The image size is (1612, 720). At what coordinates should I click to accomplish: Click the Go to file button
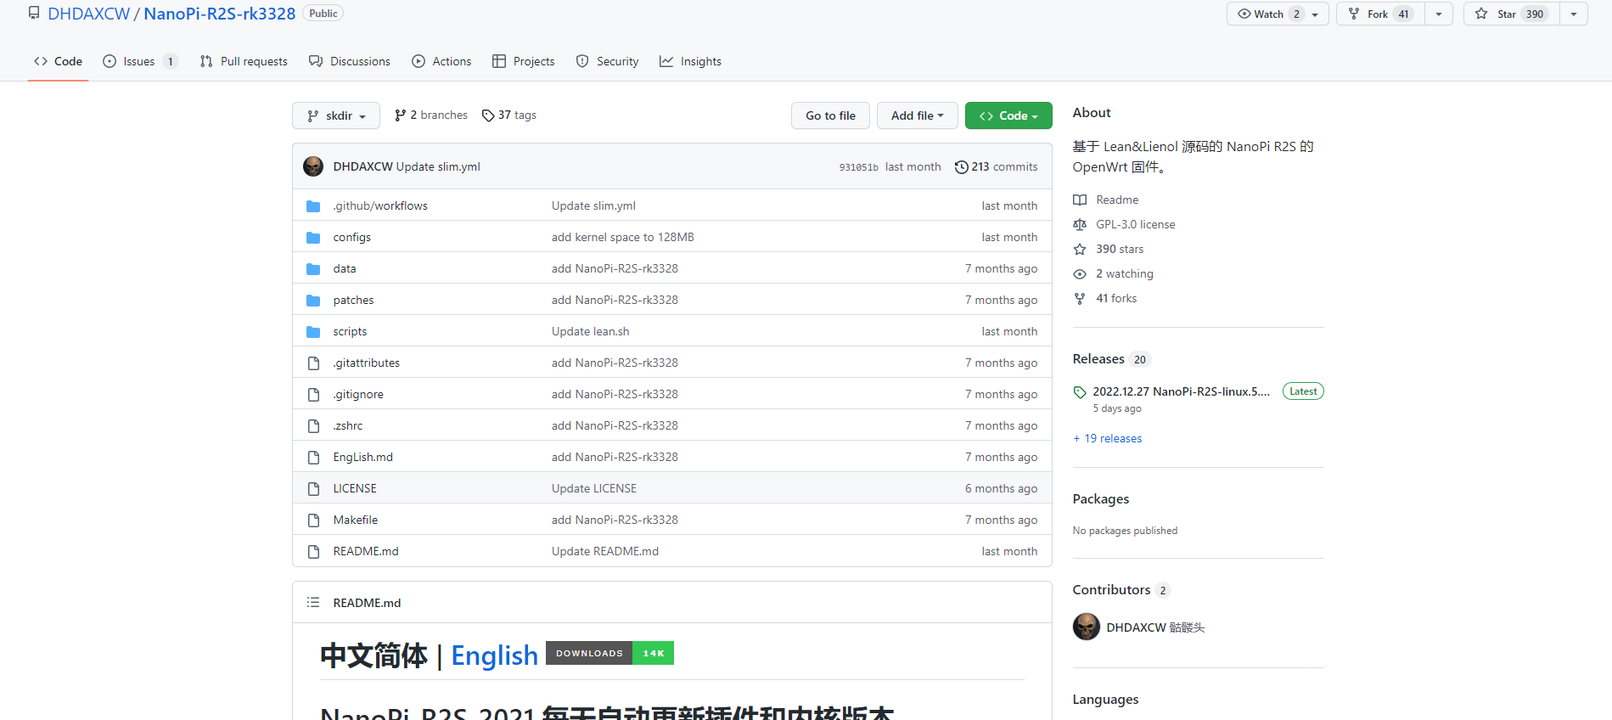830,115
